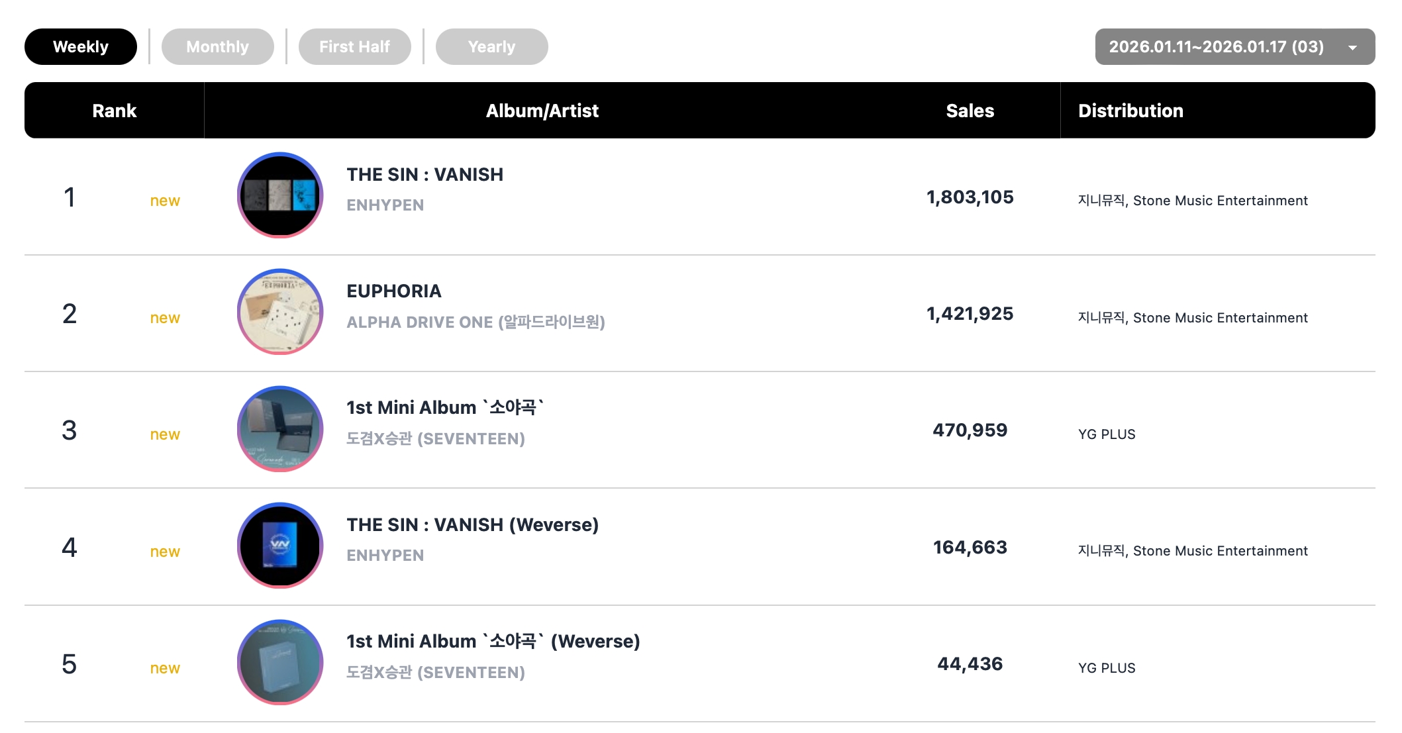Click the EUPHORIA album title link
The height and width of the screenshot is (733, 1402).
click(x=393, y=291)
